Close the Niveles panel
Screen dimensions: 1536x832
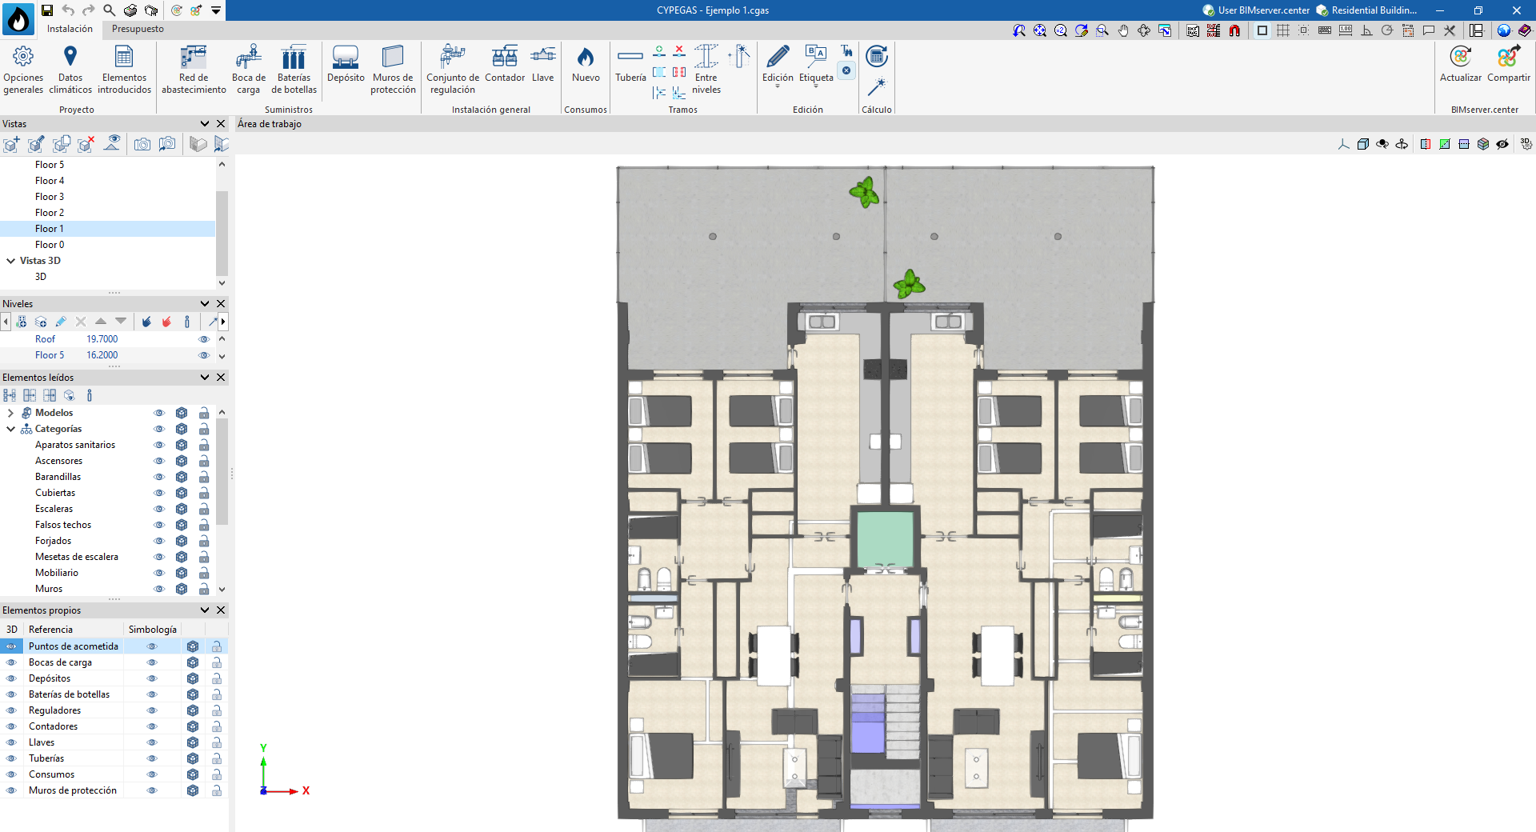(x=222, y=304)
